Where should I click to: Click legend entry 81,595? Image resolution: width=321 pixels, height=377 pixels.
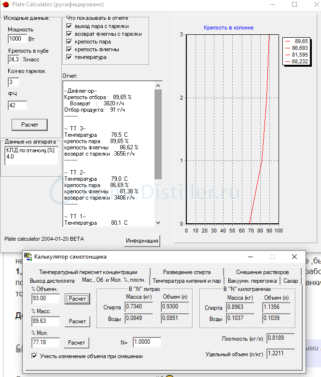(x=296, y=55)
